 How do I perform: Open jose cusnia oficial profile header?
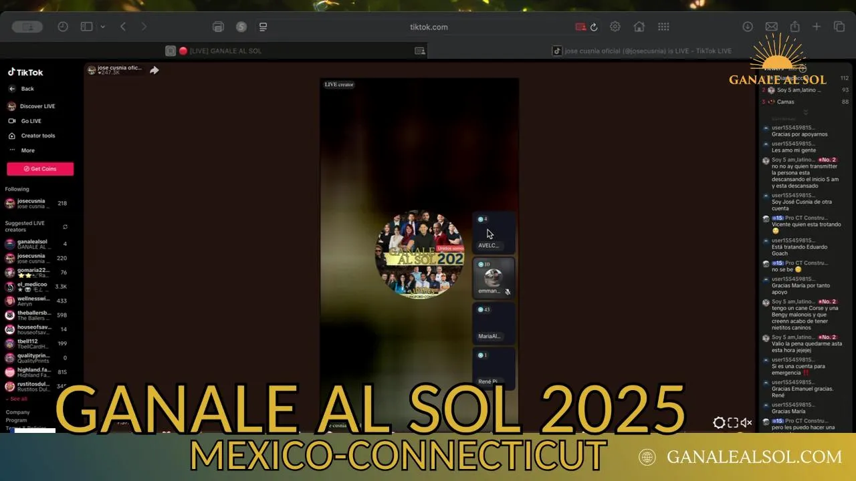coord(115,69)
